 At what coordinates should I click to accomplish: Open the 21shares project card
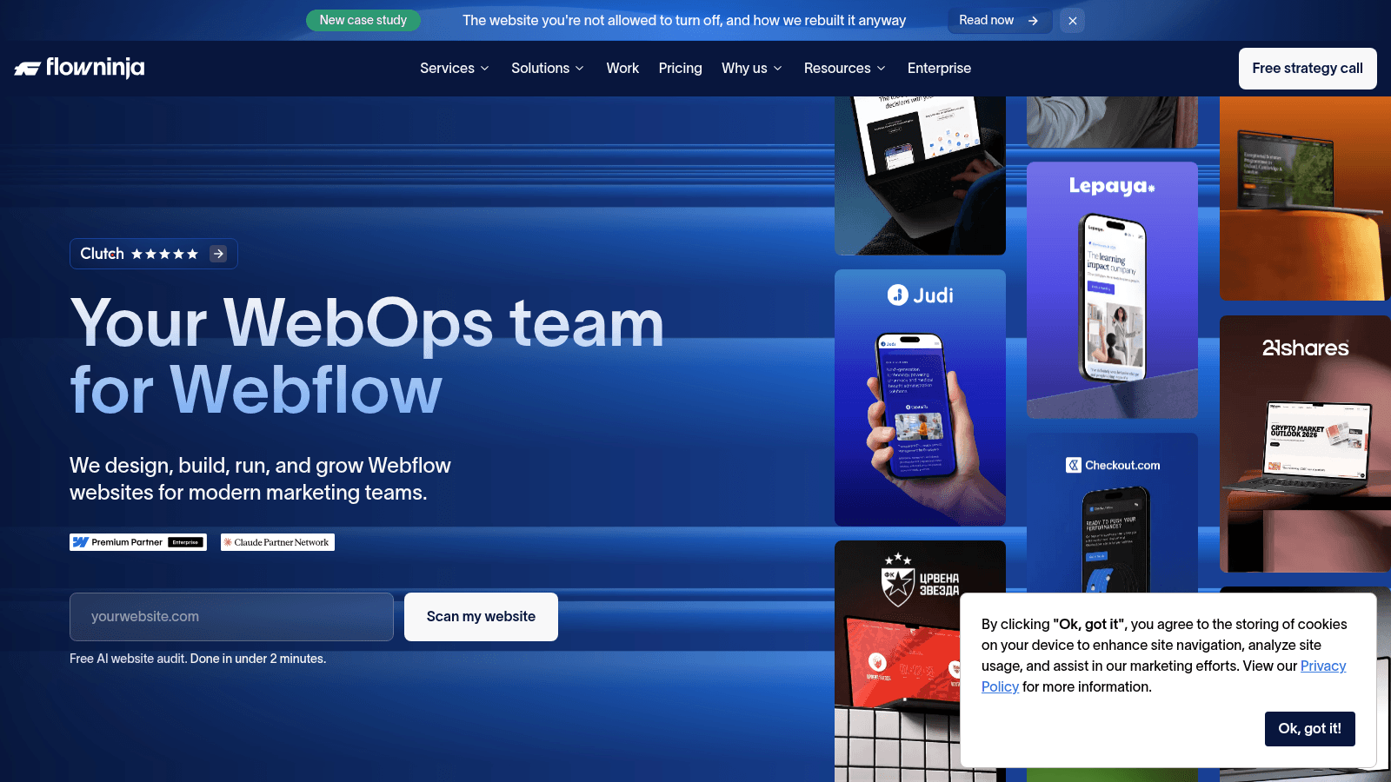click(1305, 444)
